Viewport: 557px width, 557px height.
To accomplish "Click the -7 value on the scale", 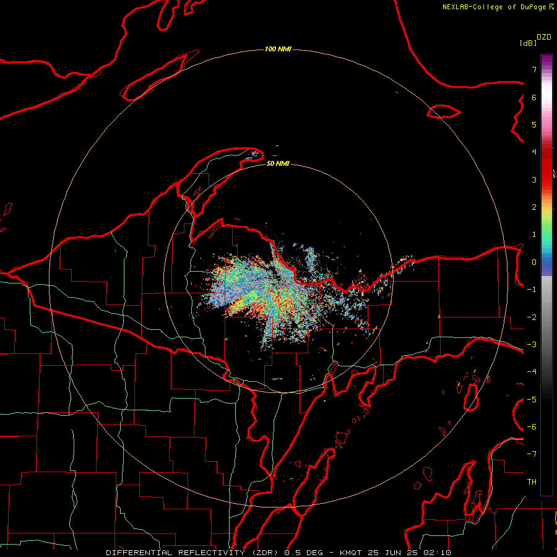I will [x=532, y=454].
